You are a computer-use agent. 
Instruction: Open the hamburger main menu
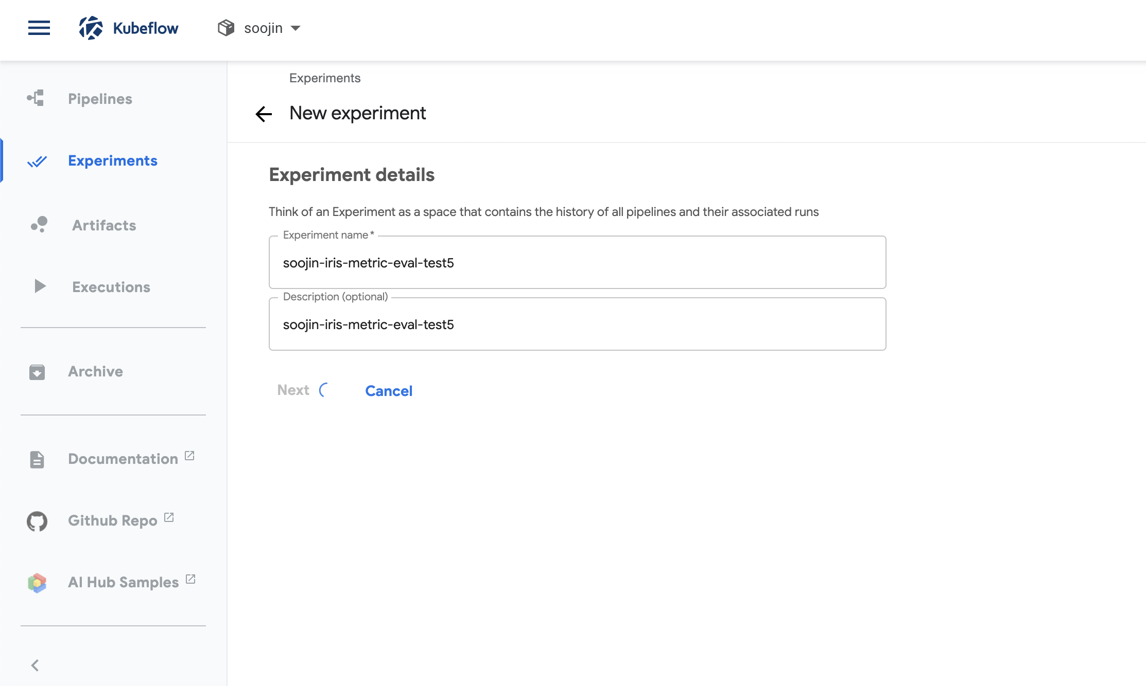[x=39, y=28]
